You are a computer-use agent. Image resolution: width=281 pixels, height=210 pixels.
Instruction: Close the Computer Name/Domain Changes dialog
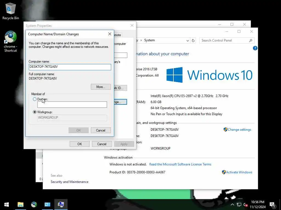click(110, 34)
